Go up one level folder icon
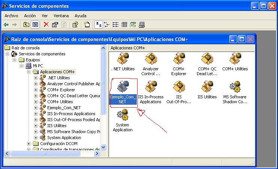Viewport: 278px width, 169px height. tap(26, 25)
